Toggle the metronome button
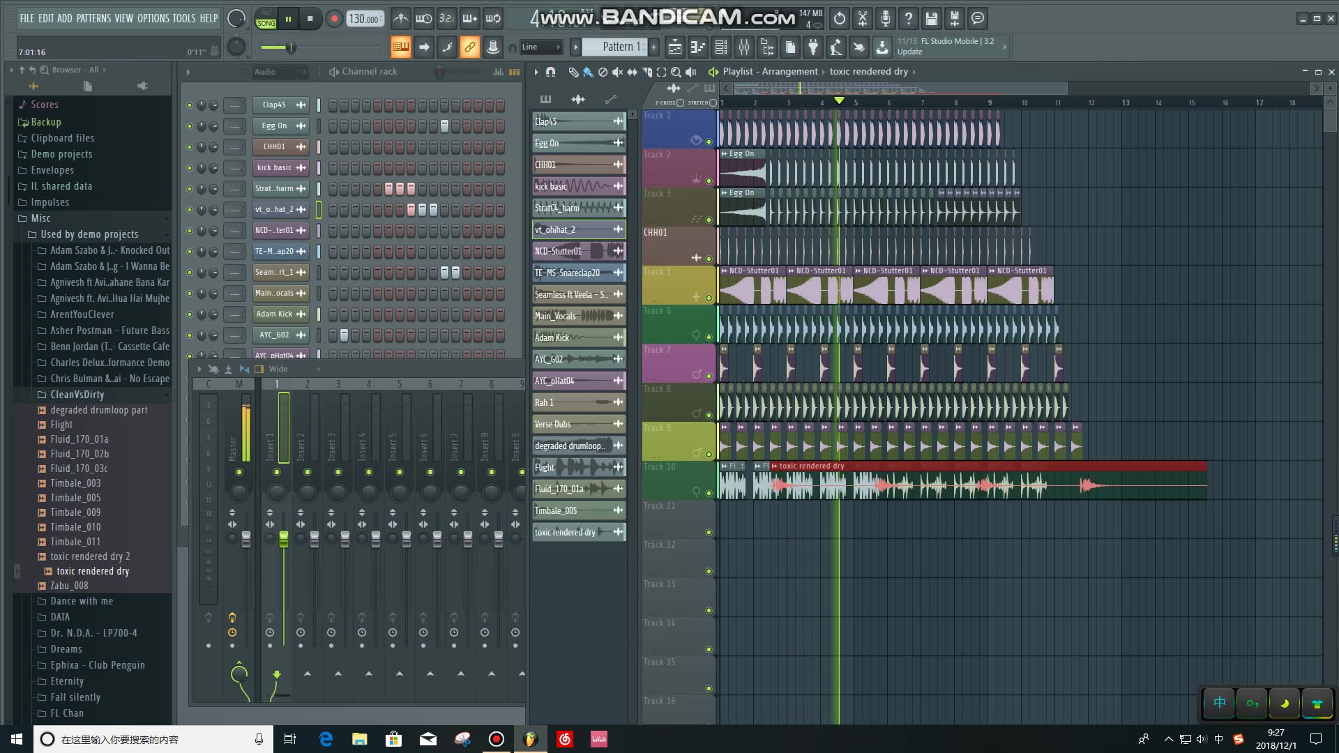The width and height of the screenshot is (1339, 753). click(x=400, y=19)
